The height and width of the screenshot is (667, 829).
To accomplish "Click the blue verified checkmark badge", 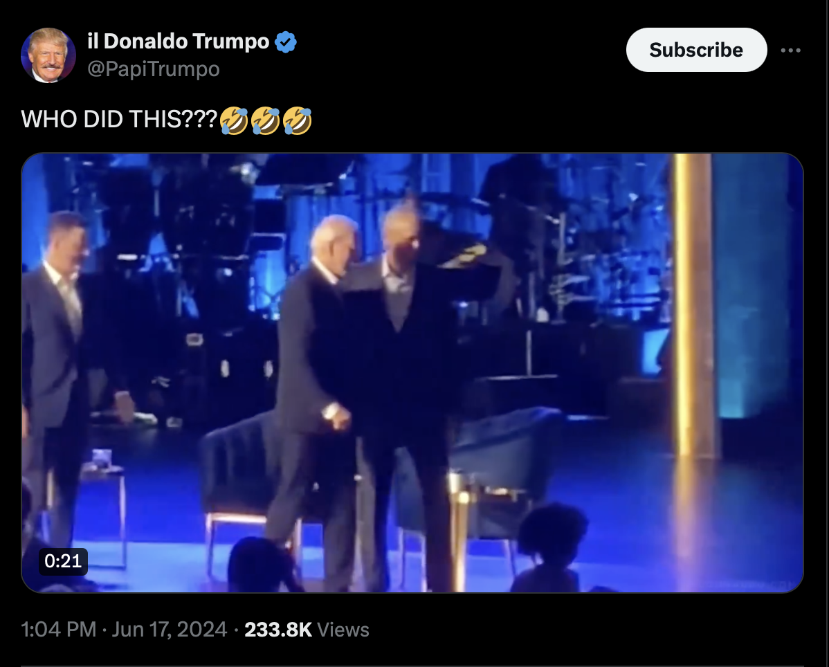I will (x=286, y=42).
